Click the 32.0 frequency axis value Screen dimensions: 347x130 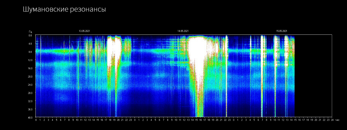click(x=30, y=101)
